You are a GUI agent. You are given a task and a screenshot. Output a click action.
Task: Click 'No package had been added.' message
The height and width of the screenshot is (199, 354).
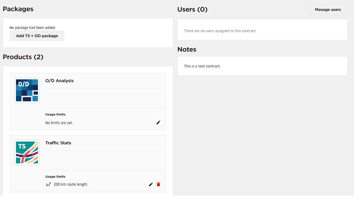[33, 28]
